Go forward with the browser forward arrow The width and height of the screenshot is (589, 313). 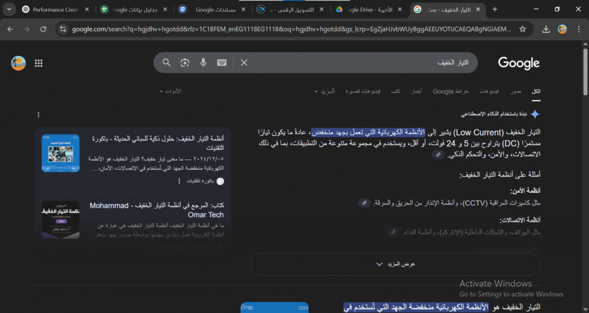(x=26, y=29)
